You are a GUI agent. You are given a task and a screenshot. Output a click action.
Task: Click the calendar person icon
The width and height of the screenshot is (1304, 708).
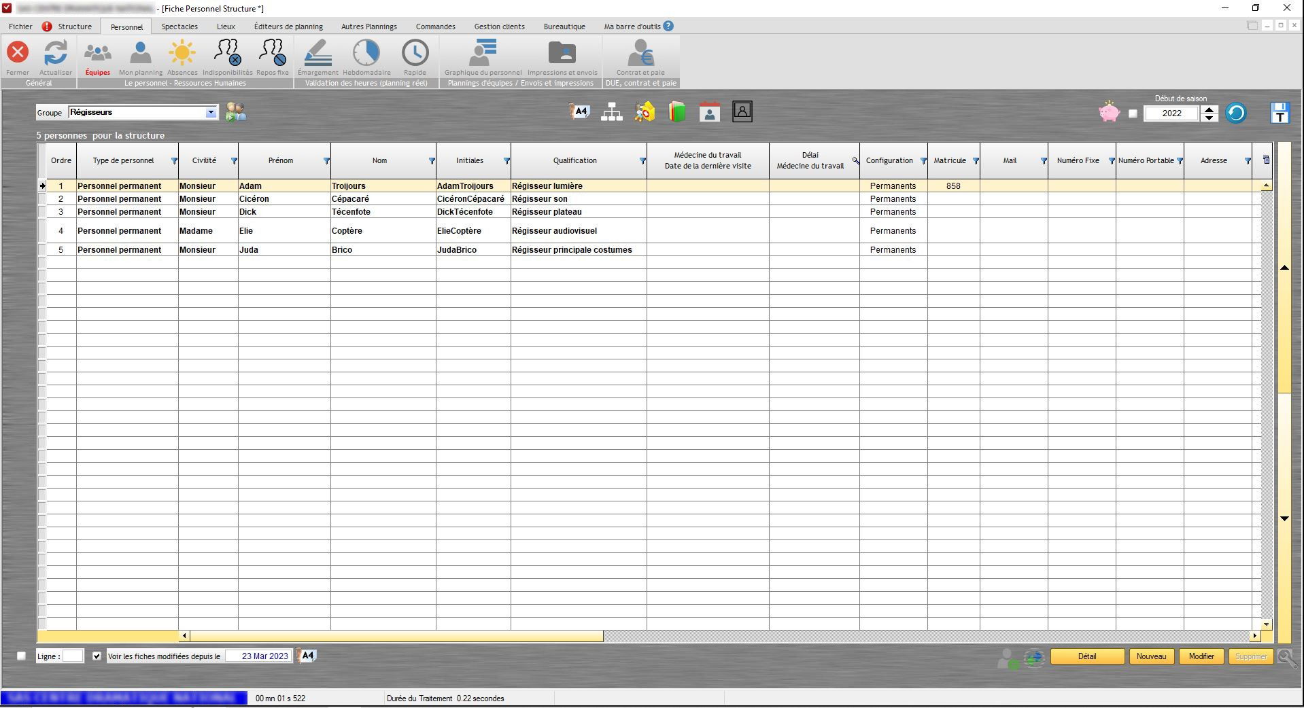[x=709, y=112]
